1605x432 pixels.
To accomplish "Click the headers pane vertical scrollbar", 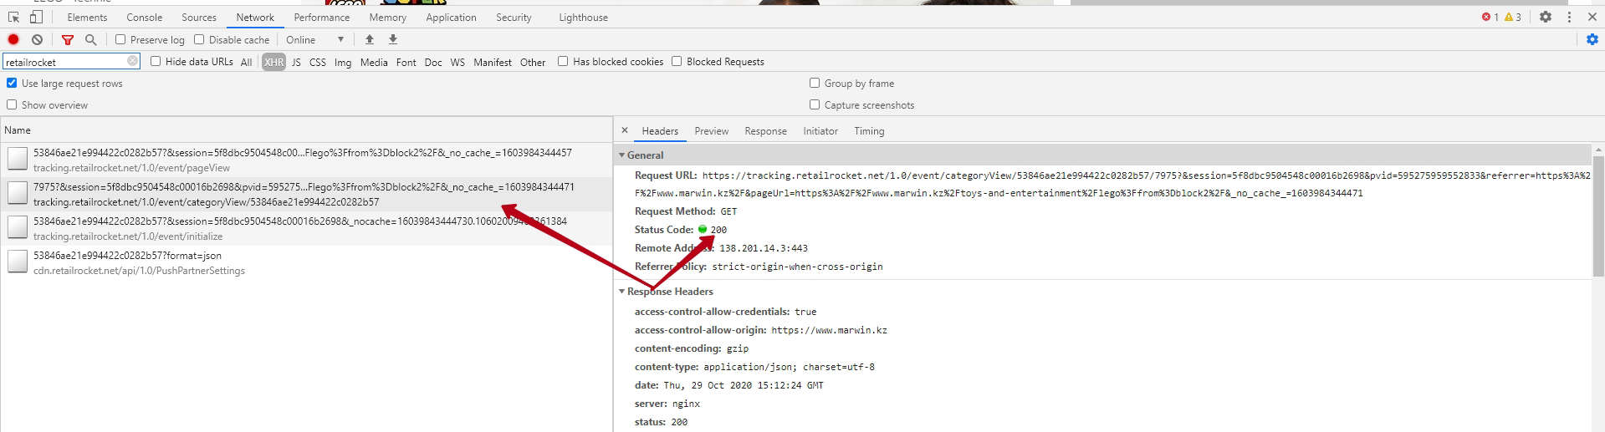I will pos(1598,217).
